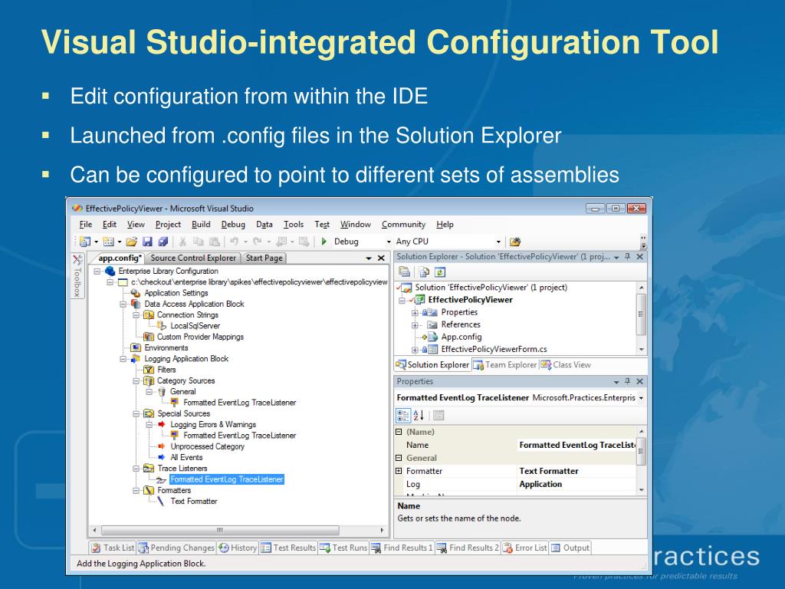Click the Redo arrow icon

[258, 242]
